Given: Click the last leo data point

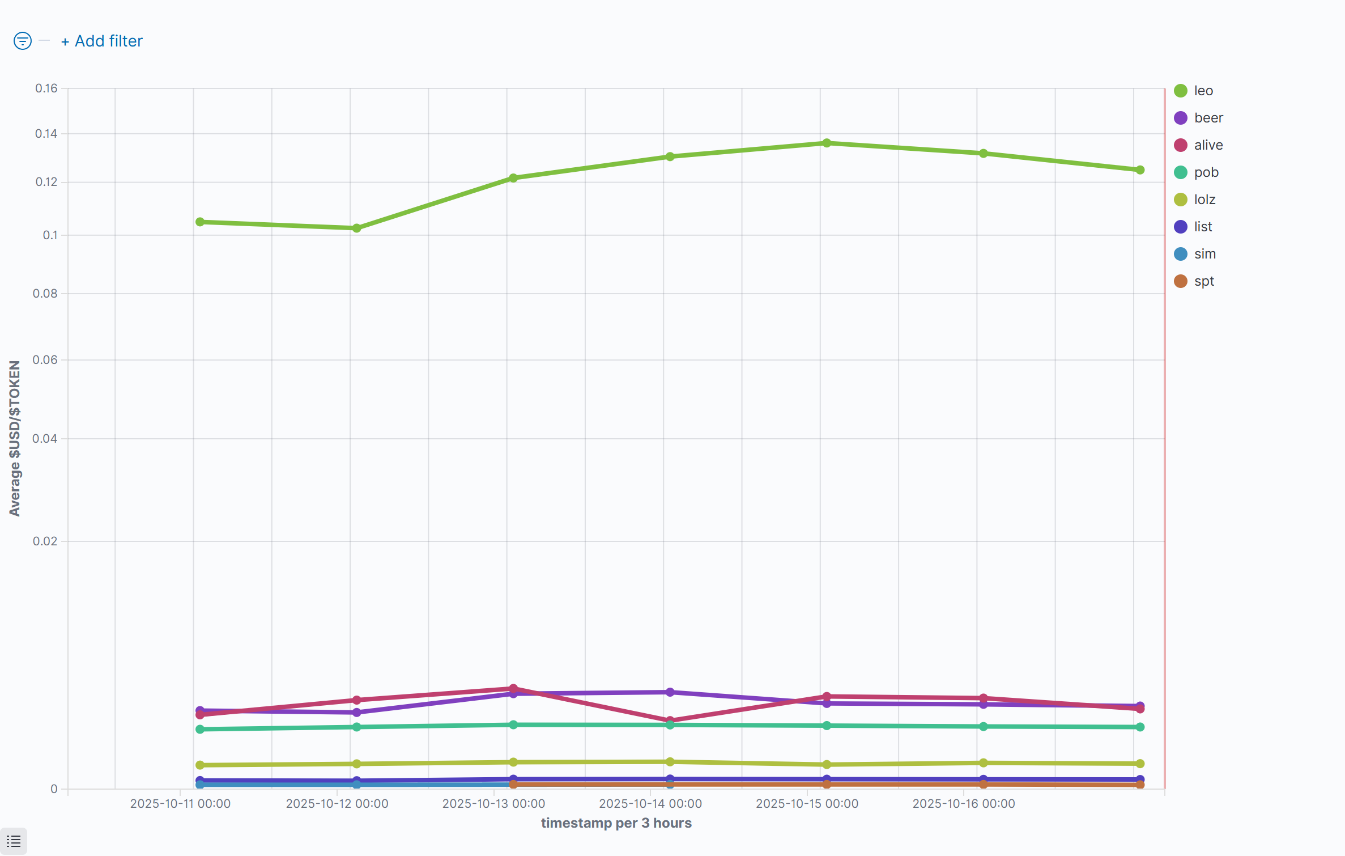Looking at the screenshot, I should pos(1140,170).
